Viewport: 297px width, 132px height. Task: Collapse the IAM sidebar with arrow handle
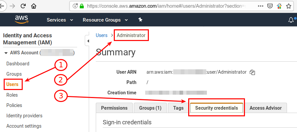(87, 41)
